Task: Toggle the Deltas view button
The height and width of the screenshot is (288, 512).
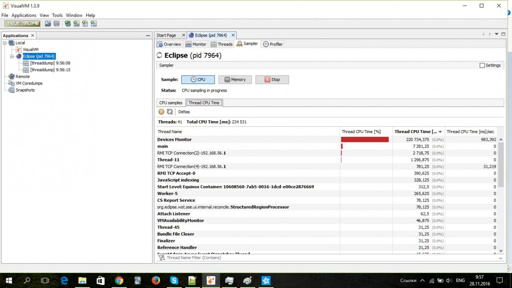Action: pos(184,112)
